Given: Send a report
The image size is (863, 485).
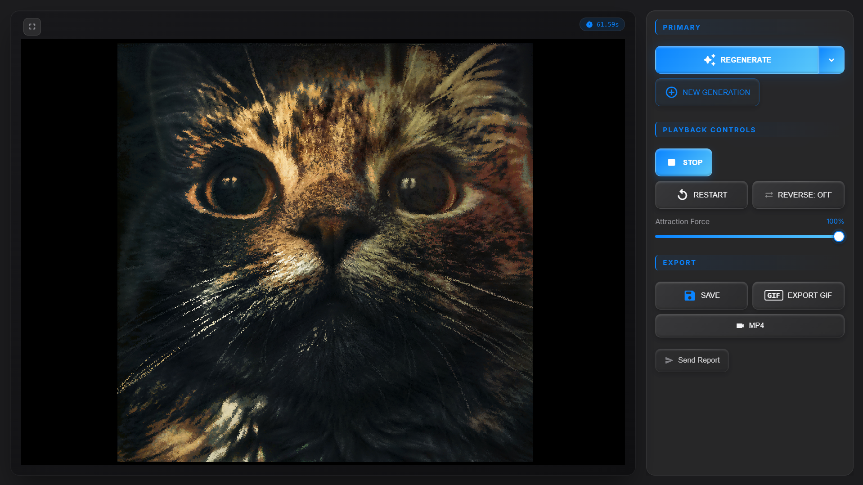Looking at the screenshot, I should pyautogui.click(x=692, y=360).
